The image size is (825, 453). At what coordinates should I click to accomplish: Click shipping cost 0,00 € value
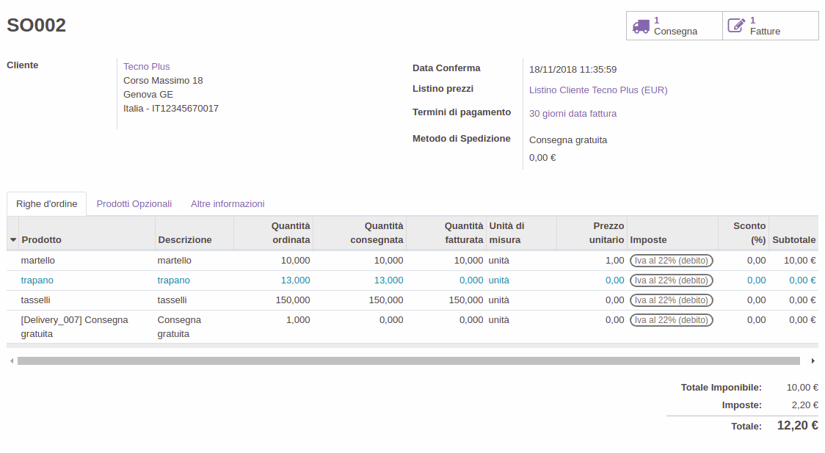542,158
